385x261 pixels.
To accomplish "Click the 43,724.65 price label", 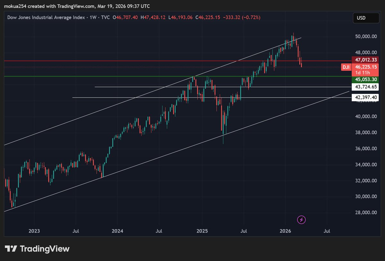I will [365, 87].
